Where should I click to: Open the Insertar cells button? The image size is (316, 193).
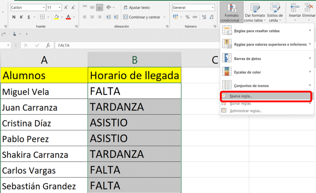click(295, 12)
